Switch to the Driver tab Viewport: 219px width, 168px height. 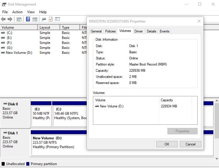(139, 31)
